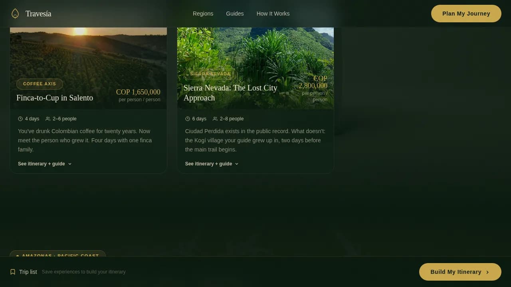This screenshot has height=287, width=511.
Task: Click clock icon beside 4 days
Action: (x=20, y=119)
